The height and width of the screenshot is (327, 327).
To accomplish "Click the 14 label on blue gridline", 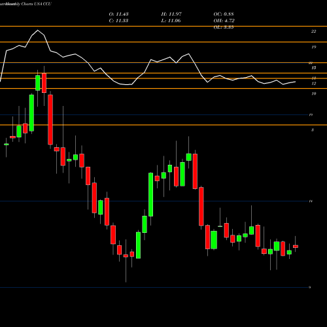I will [x=311, y=201].
